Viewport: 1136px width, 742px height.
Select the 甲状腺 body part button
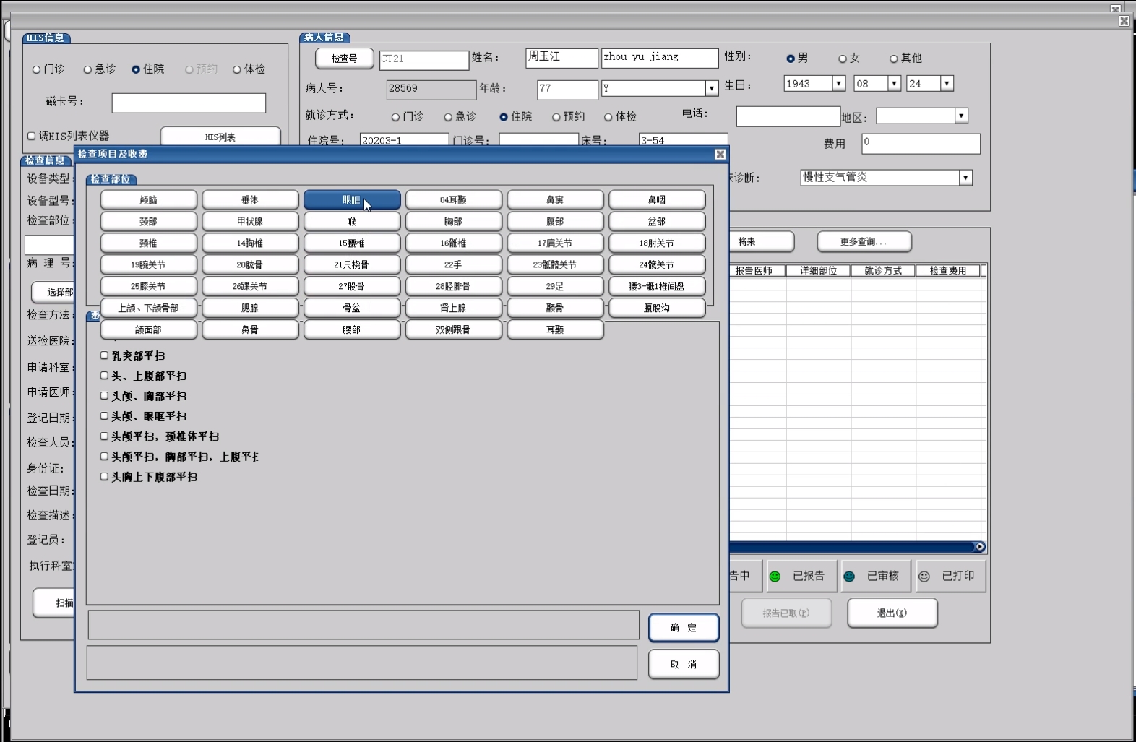point(250,222)
